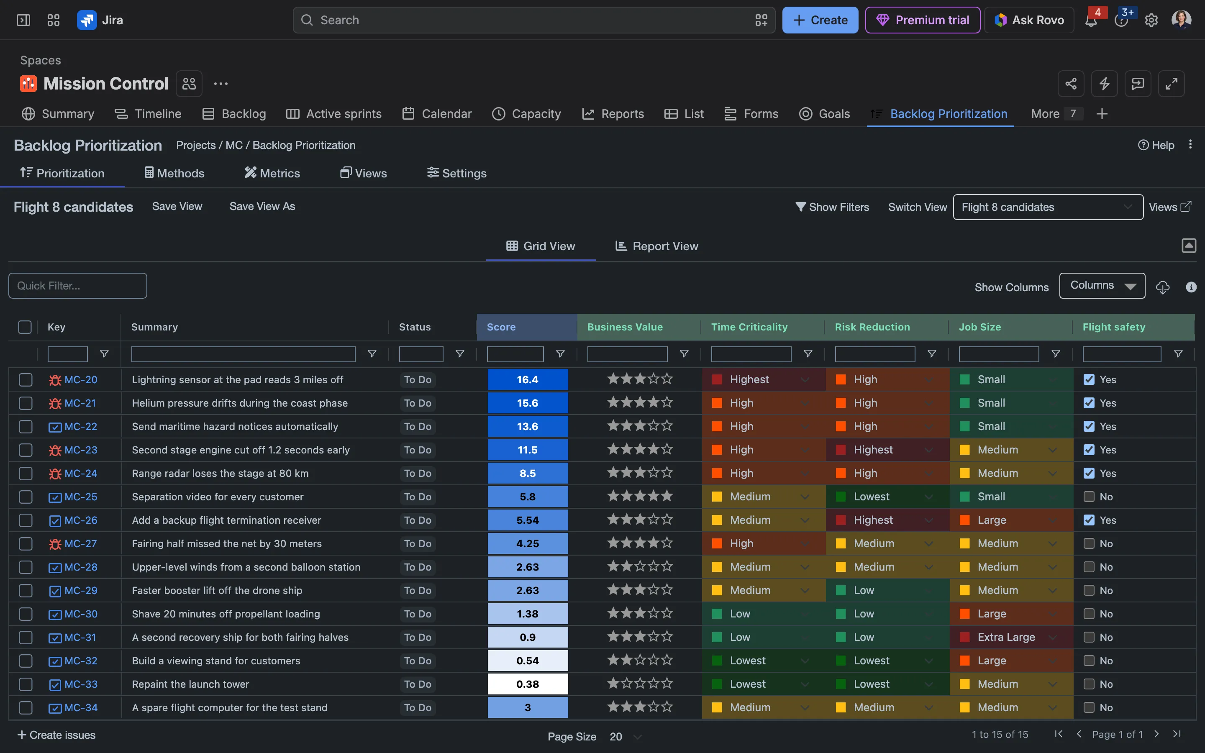The width and height of the screenshot is (1205, 753).
Task: Uncheck Flight safety for MC-21
Action: coord(1089,403)
